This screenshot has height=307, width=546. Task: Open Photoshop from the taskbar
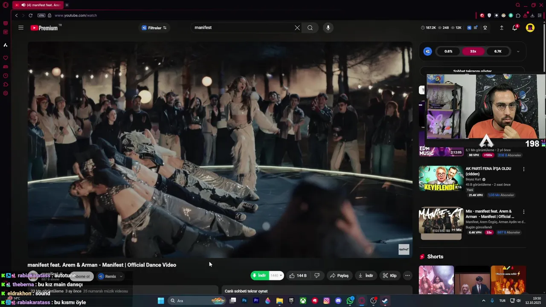[244, 301]
